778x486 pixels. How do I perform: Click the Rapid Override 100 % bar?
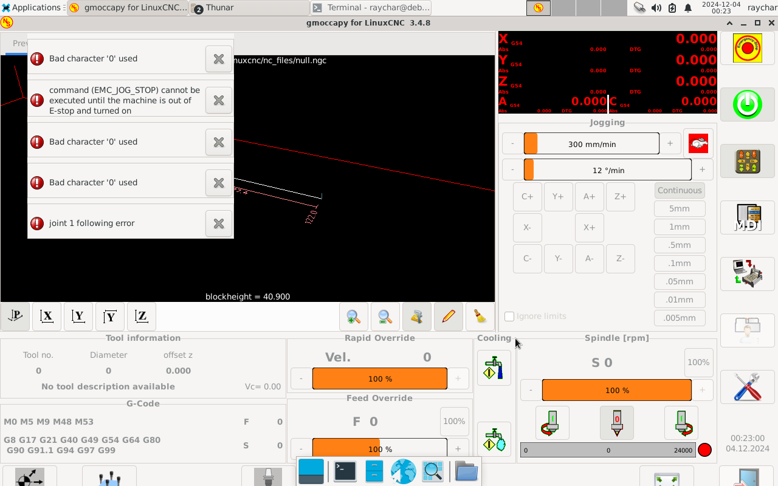[x=380, y=378]
